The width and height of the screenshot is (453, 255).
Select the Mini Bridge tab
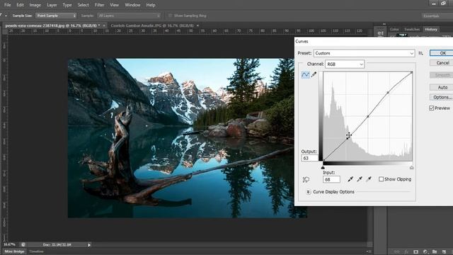click(x=14, y=251)
